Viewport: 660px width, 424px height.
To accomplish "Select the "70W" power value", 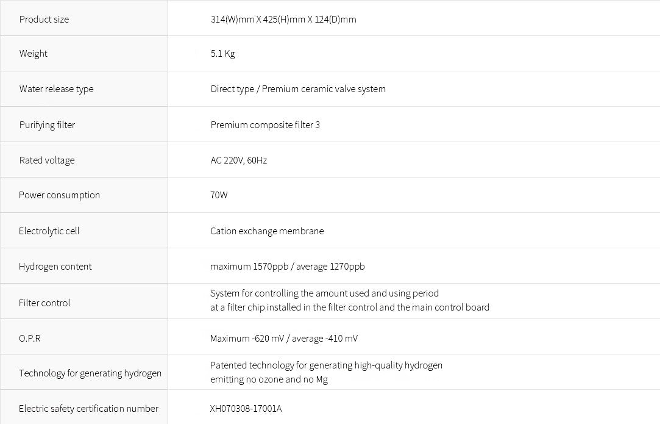I will click(219, 195).
